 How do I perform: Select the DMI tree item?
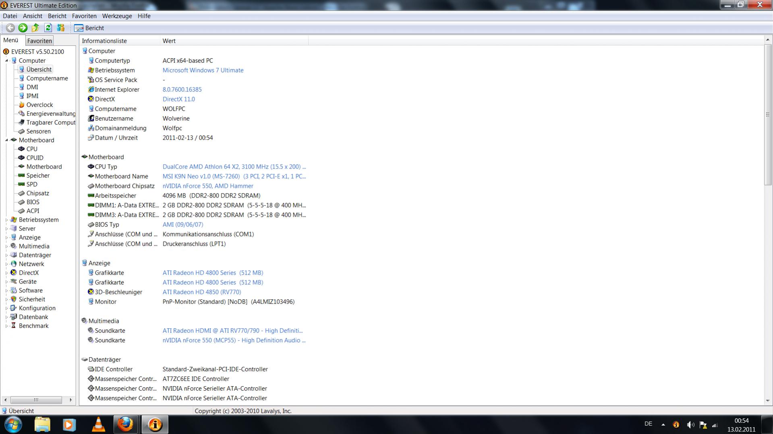click(32, 87)
